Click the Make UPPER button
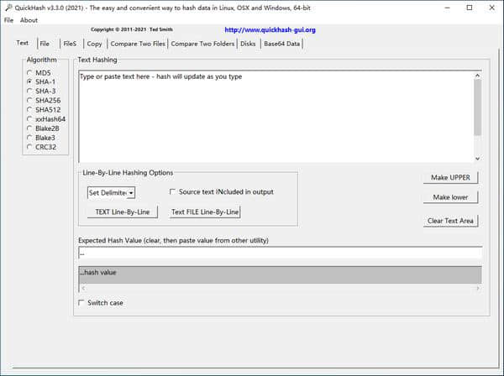504x376 pixels. tap(451, 177)
